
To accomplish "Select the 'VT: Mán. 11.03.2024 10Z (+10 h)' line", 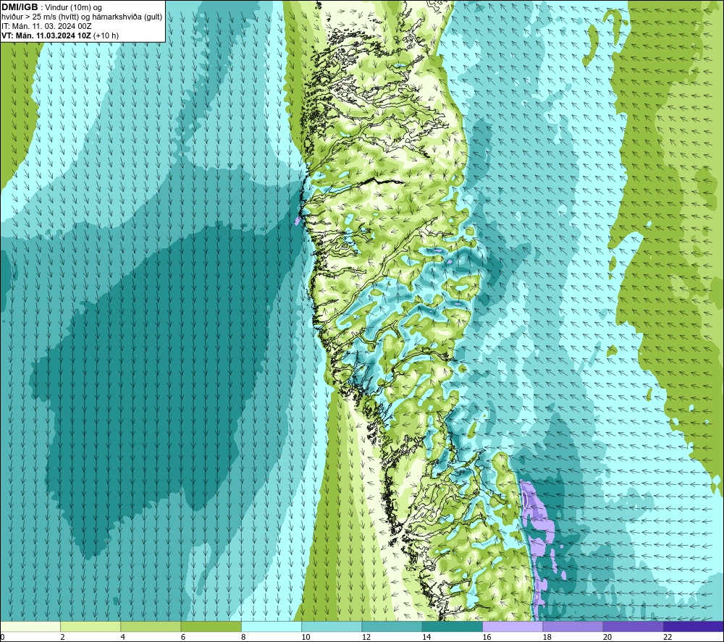I will click(x=60, y=35).
